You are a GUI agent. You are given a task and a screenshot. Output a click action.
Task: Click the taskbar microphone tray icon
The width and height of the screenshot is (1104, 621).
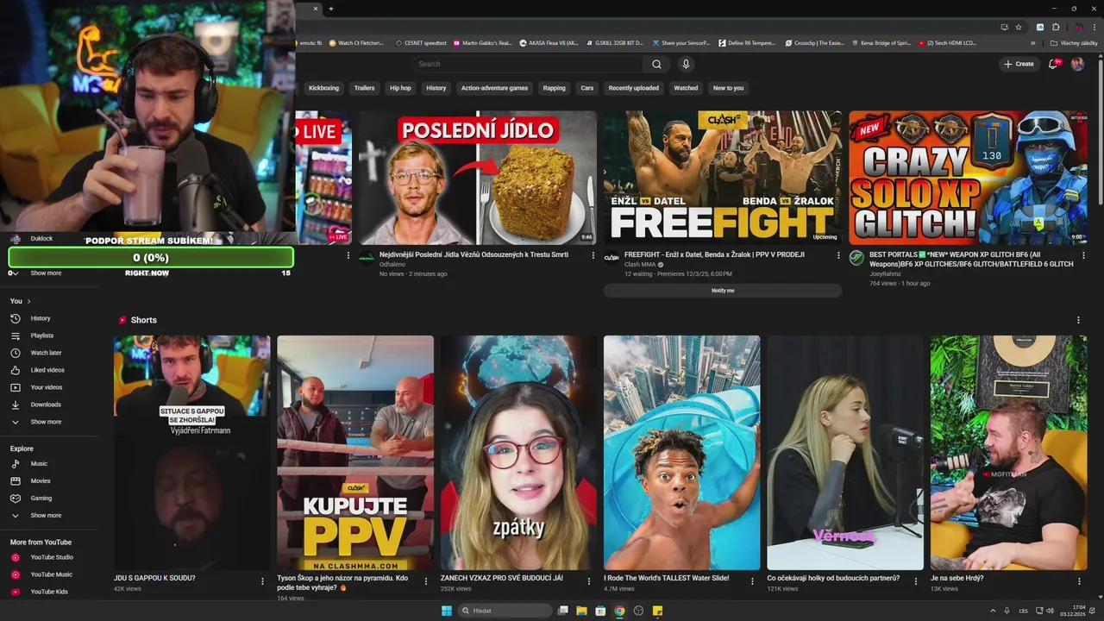[1007, 611]
